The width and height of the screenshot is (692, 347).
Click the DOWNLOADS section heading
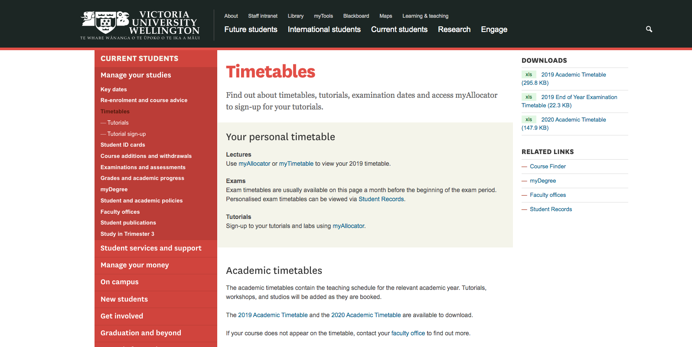click(544, 61)
